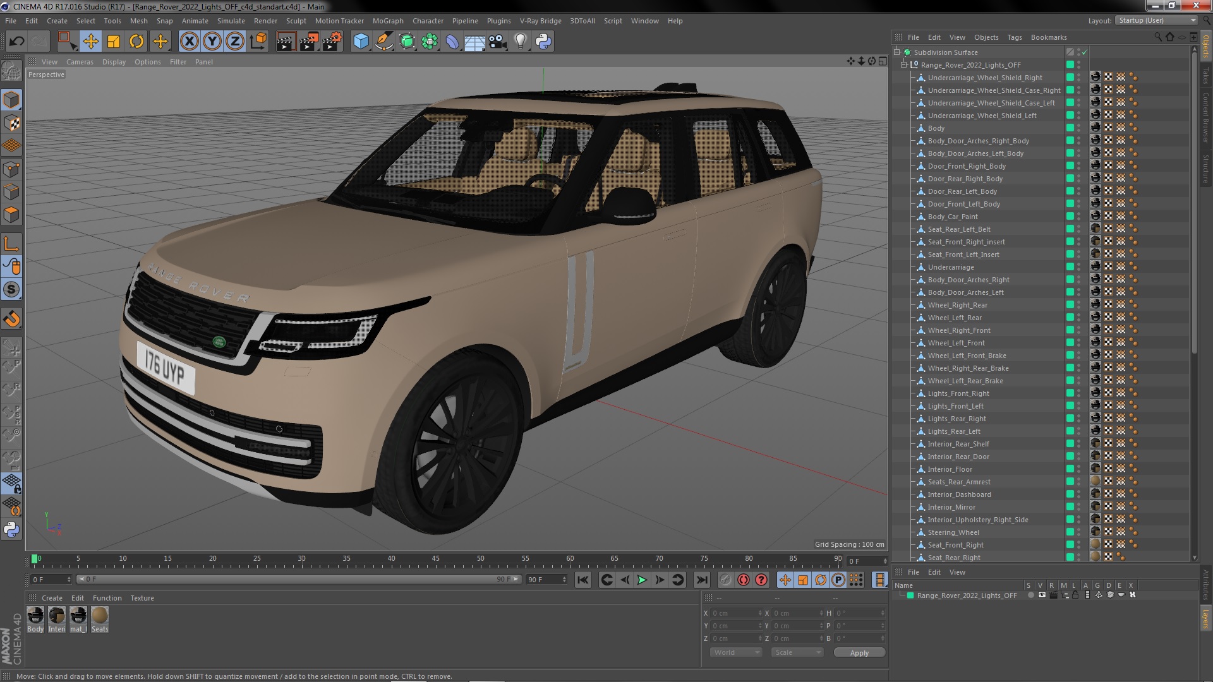Viewport: 1213px width, 682px height.
Task: Click the Floor environment icon
Action: tap(474, 42)
